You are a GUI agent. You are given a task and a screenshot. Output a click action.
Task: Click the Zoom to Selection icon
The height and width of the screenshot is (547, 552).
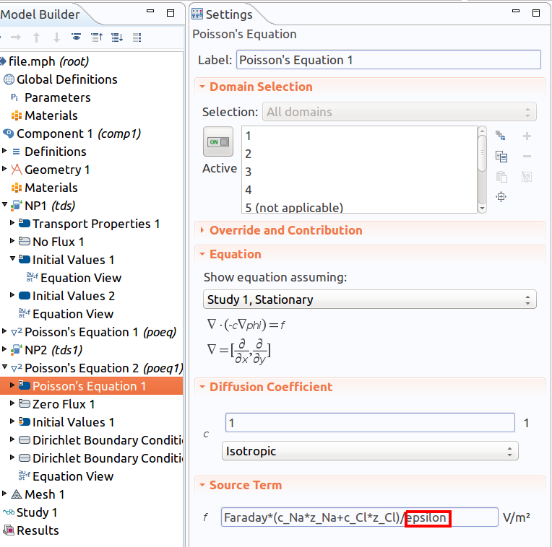[x=501, y=196]
